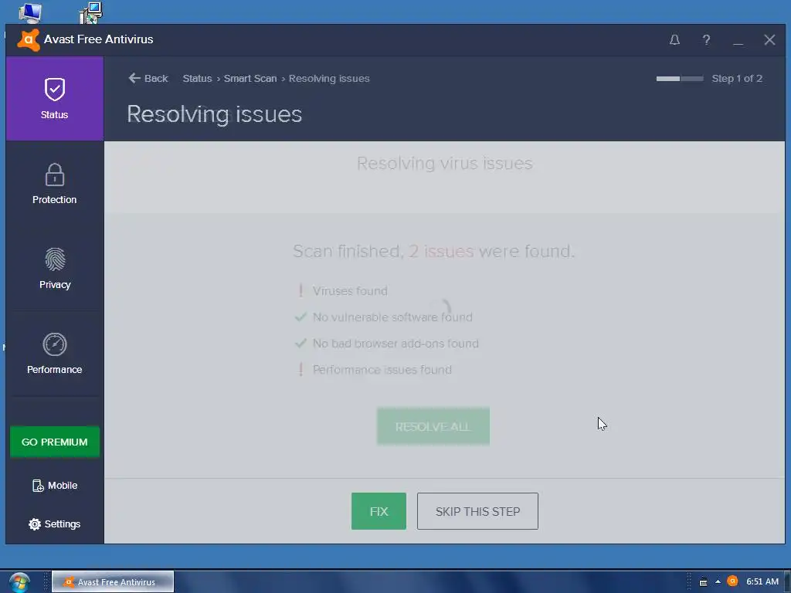Click the Avast logo in title bar

(x=29, y=40)
